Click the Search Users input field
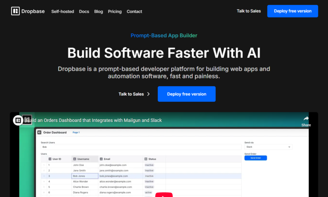328x197 pixels. 141,147
